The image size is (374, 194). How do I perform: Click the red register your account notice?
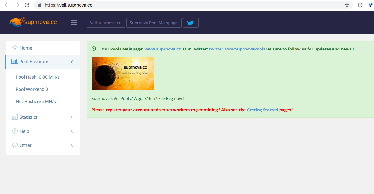tap(192, 110)
